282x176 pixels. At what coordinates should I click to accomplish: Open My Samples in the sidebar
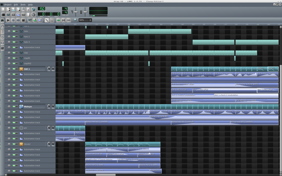point(2,32)
